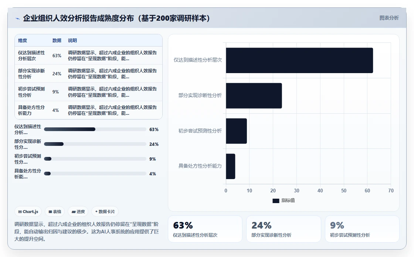
Task: Click the 9% progress bar for 初步尝试预测性分析
Action: pyautogui.click(x=95, y=159)
